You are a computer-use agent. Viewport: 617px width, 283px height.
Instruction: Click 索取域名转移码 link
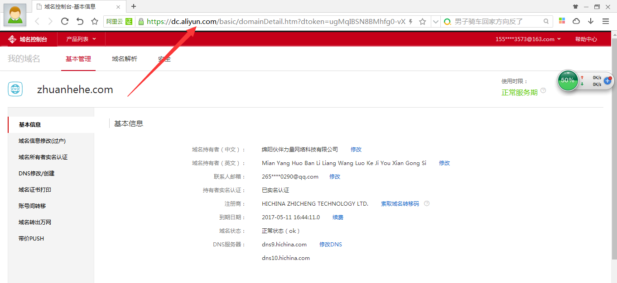(400, 204)
